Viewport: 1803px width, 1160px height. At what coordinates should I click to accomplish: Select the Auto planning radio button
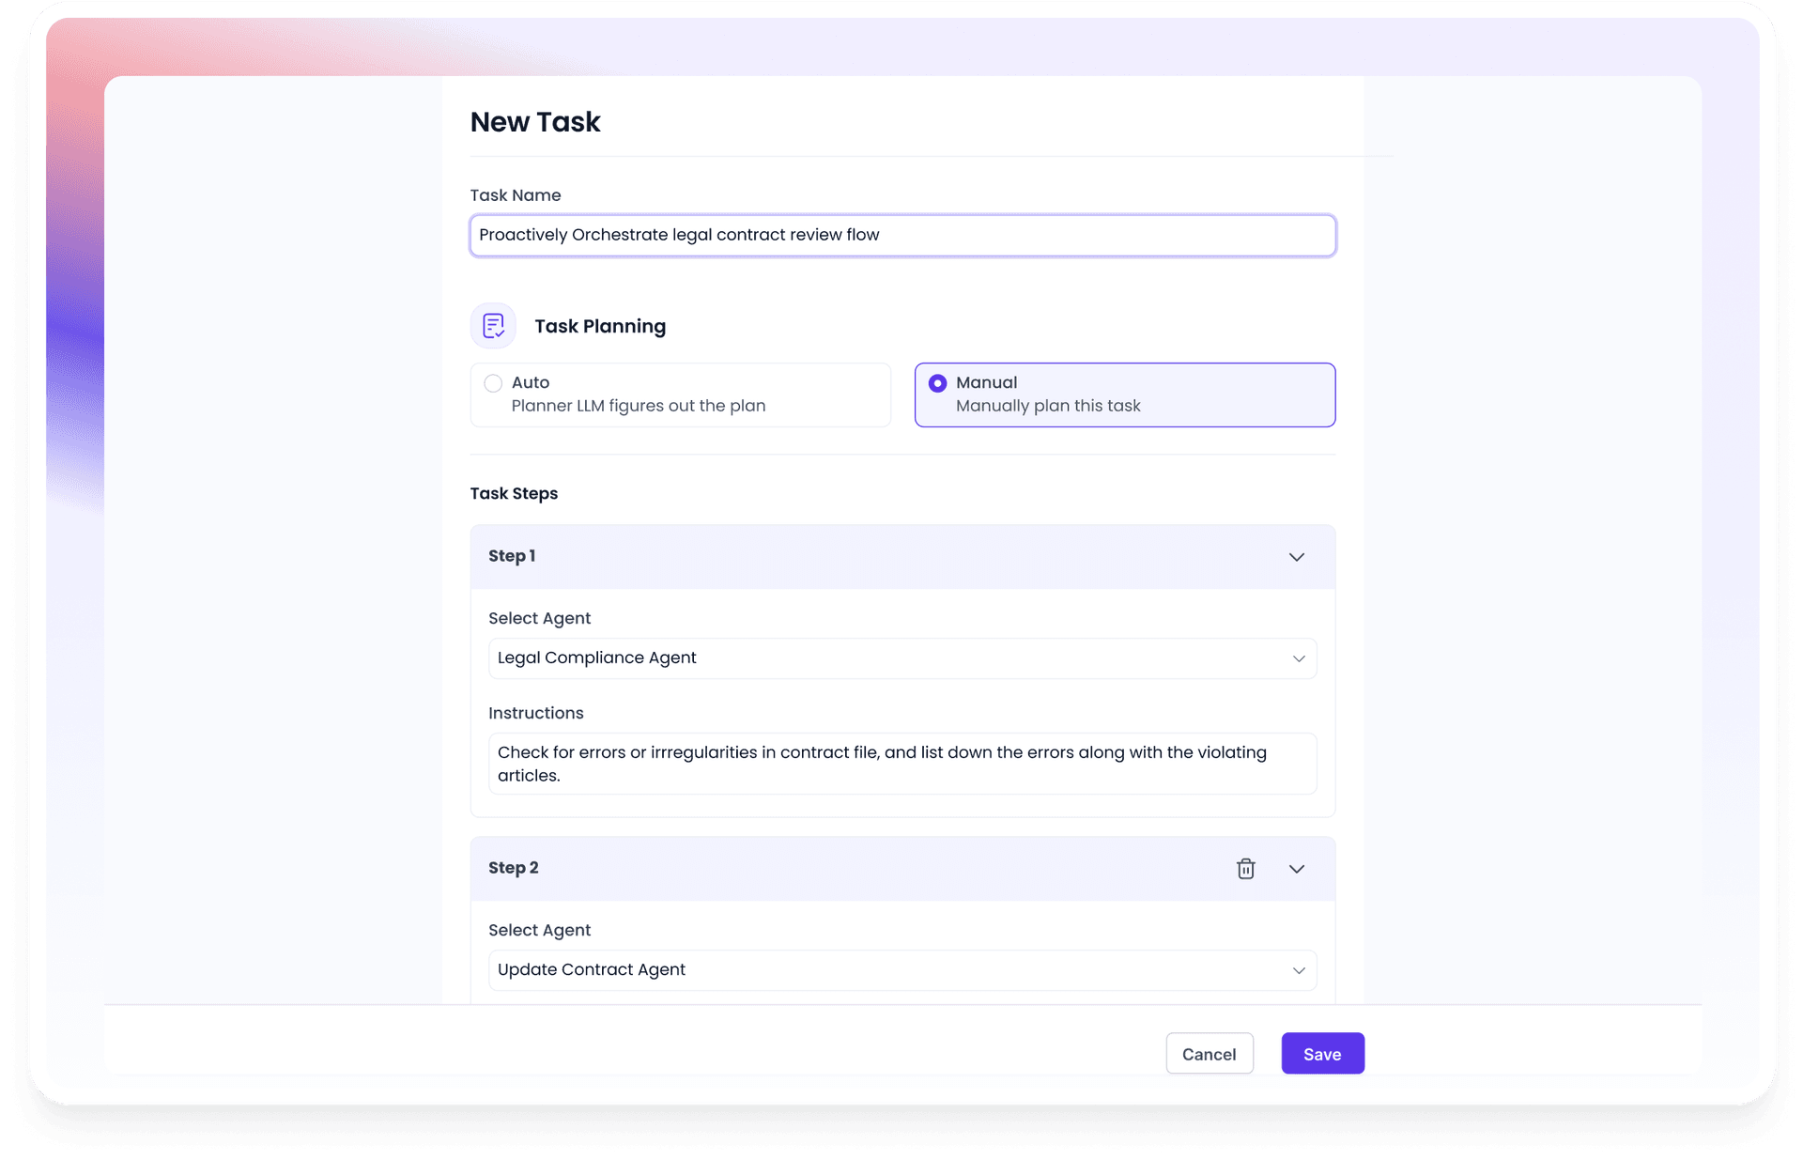point(493,383)
